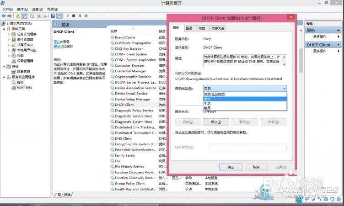Click the Restart service icon in toolbar
This screenshot has height=206, width=344.
point(86,16)
